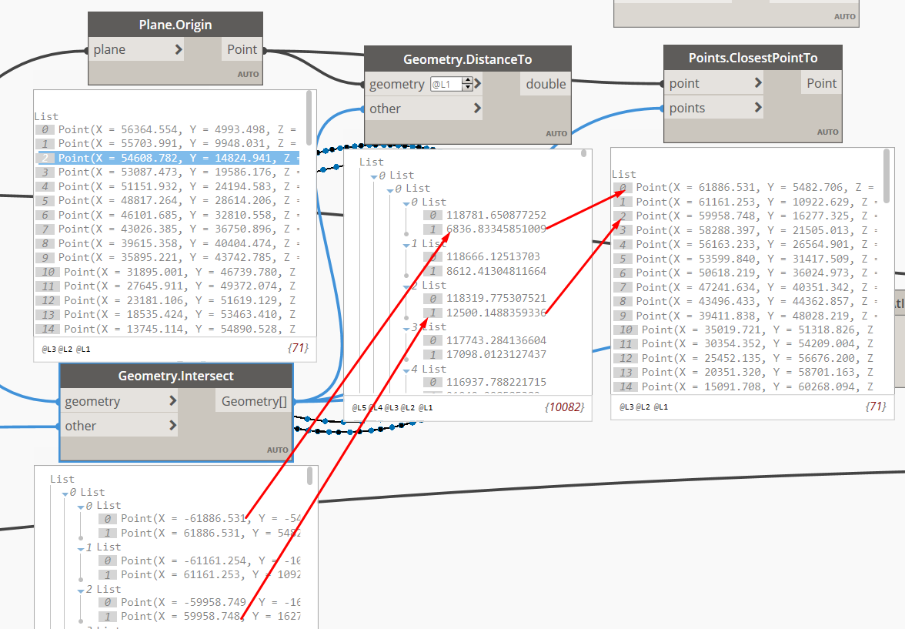Collapse the '1 List' in DistanceTo preview
This screenshot has width=905, height=629.
(405, 243)
